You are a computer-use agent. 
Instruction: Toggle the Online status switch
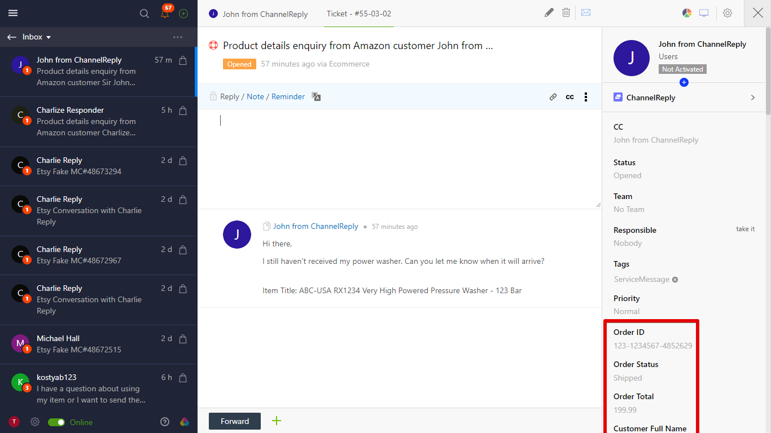[x=56, y=422]
